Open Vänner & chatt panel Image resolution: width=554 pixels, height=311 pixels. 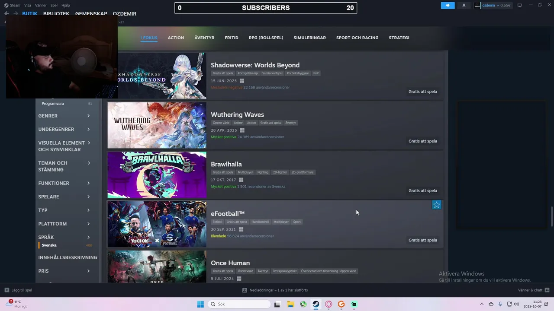click(534, 290)
